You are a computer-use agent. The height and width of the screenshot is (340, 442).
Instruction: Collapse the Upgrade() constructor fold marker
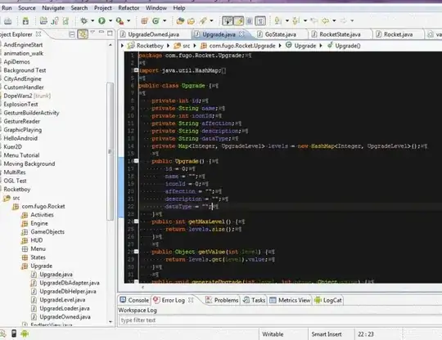tap(136, 161)
